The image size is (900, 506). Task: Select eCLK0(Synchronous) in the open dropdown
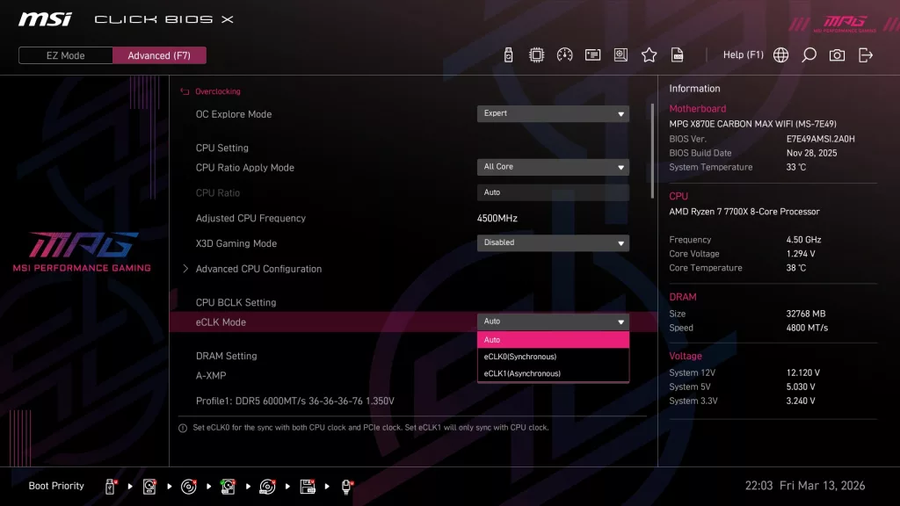[552, 357]
